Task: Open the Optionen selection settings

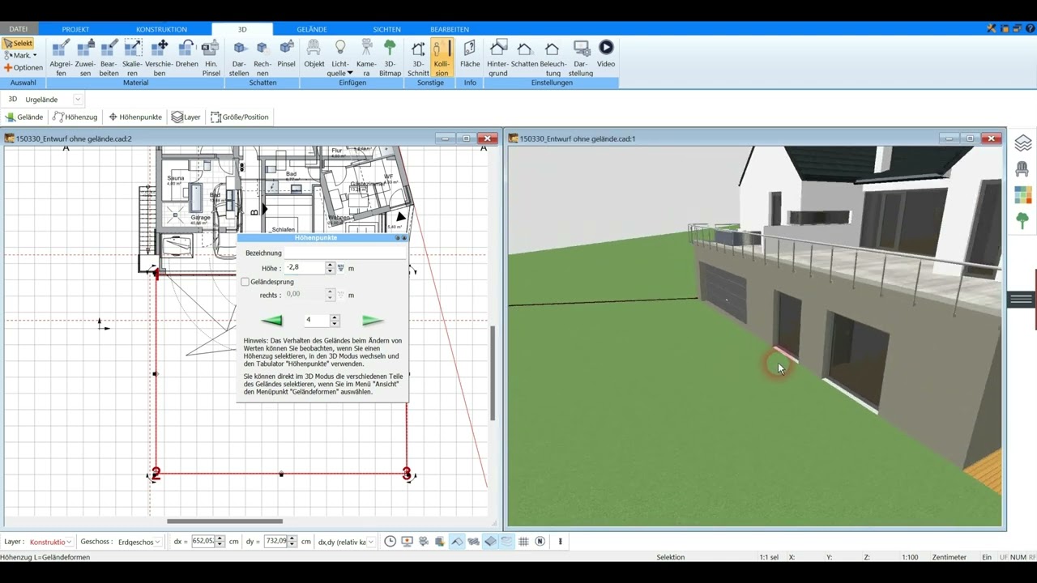Action: pos(23,67)
